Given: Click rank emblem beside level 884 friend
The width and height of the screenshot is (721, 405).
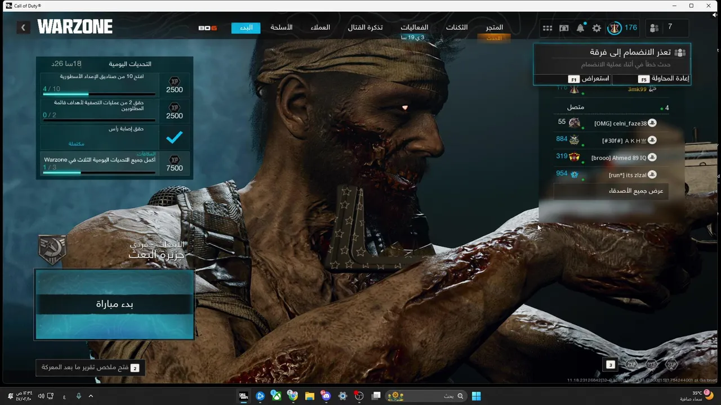Looking at the screenshot, I should 575,139.
